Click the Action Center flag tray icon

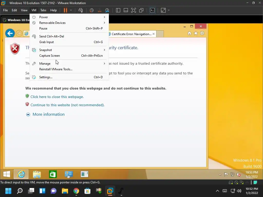coord(226,174)
